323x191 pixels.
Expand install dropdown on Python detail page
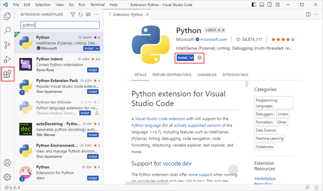[191, 58]
